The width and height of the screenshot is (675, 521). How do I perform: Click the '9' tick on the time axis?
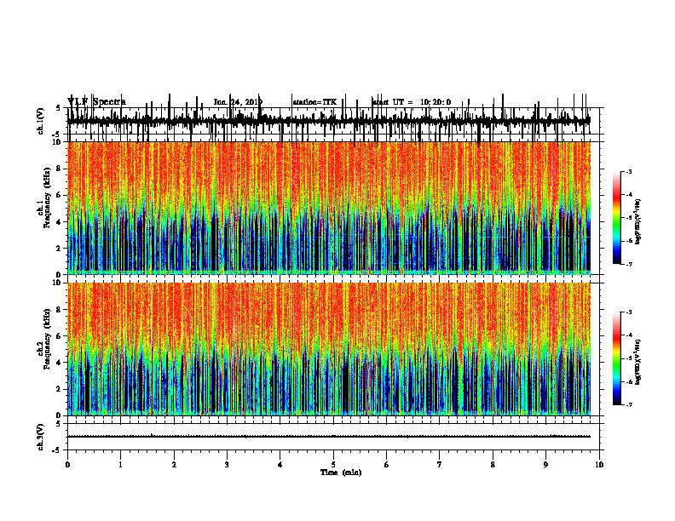545,465
